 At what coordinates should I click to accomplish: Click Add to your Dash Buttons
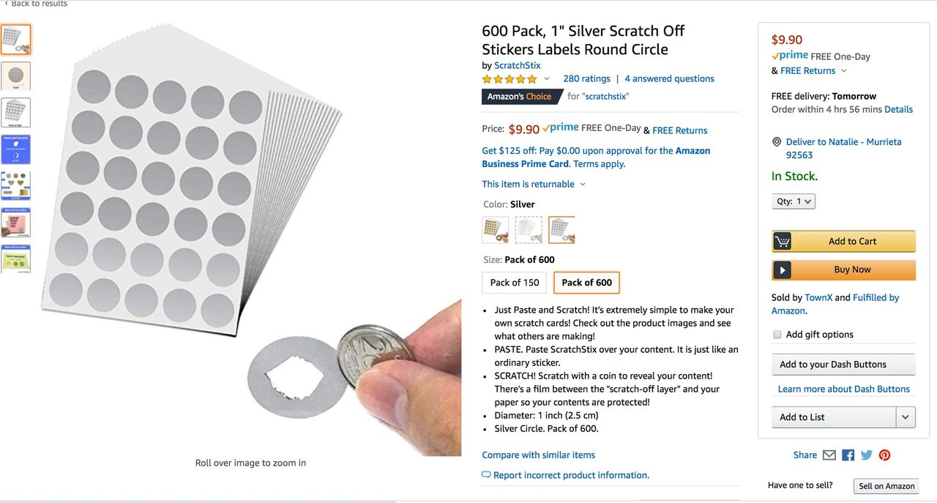843,365
